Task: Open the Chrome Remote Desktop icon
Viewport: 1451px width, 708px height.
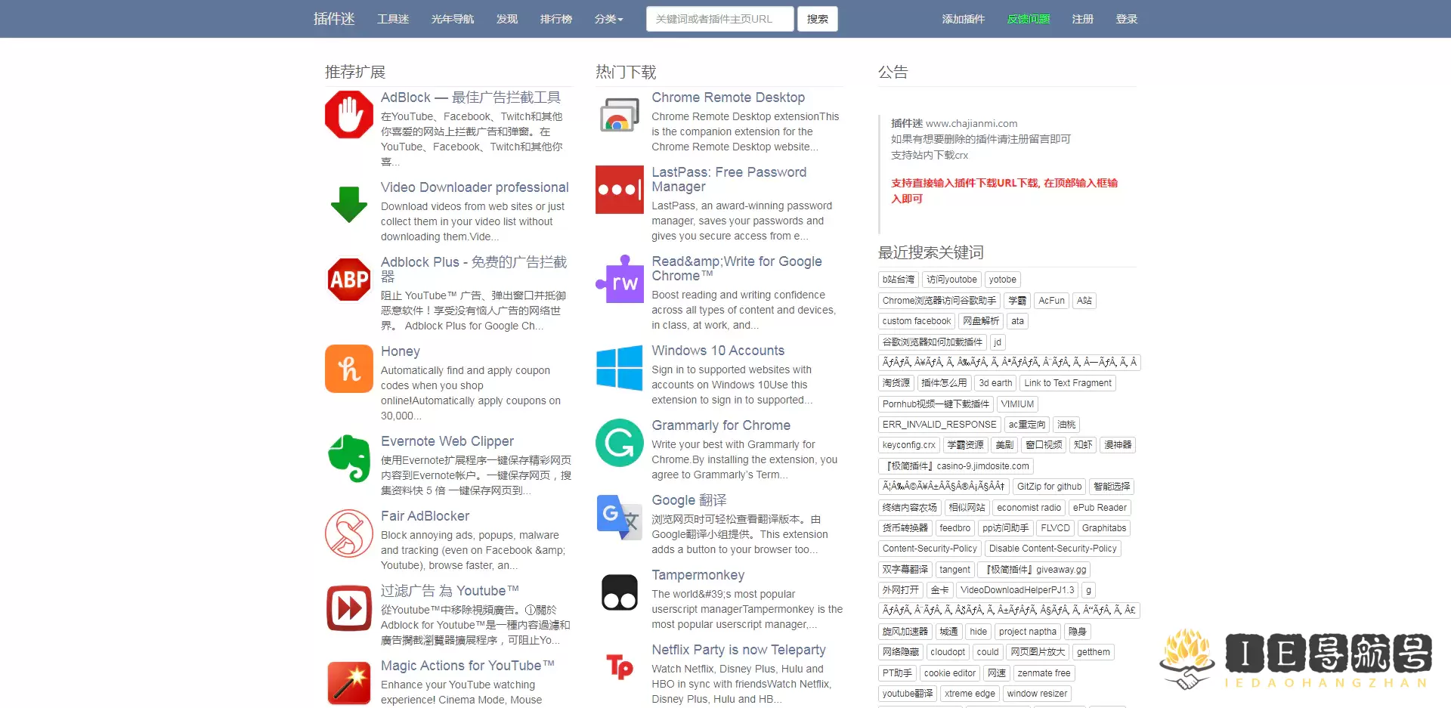Action: 620,115
